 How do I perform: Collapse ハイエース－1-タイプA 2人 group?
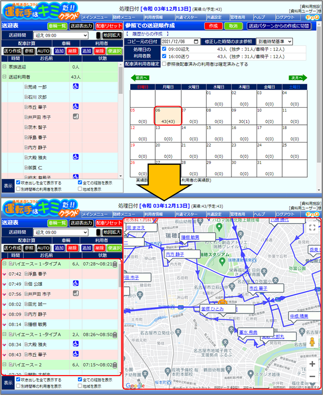pos(4,334)
